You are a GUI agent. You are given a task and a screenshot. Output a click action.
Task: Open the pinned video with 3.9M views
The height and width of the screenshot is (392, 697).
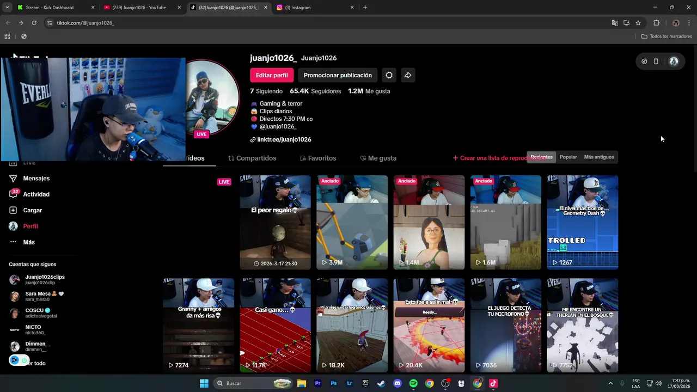click(352, 222)
